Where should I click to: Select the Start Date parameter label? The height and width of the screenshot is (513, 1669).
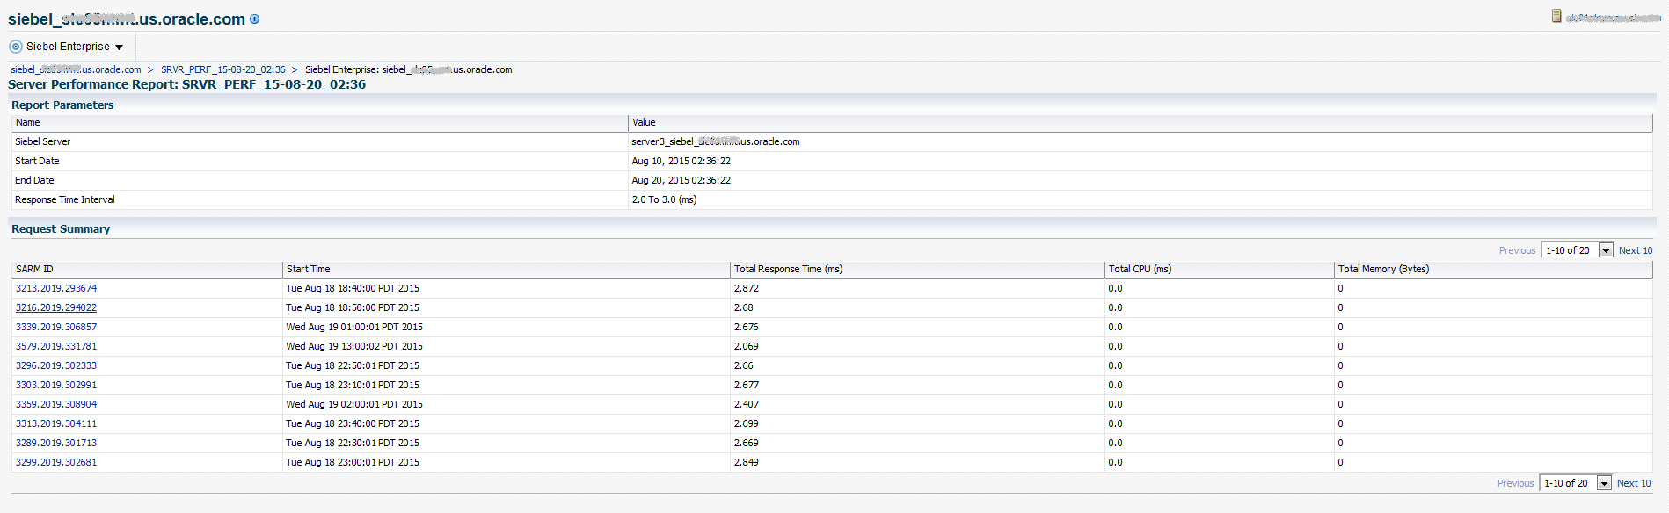37,161
